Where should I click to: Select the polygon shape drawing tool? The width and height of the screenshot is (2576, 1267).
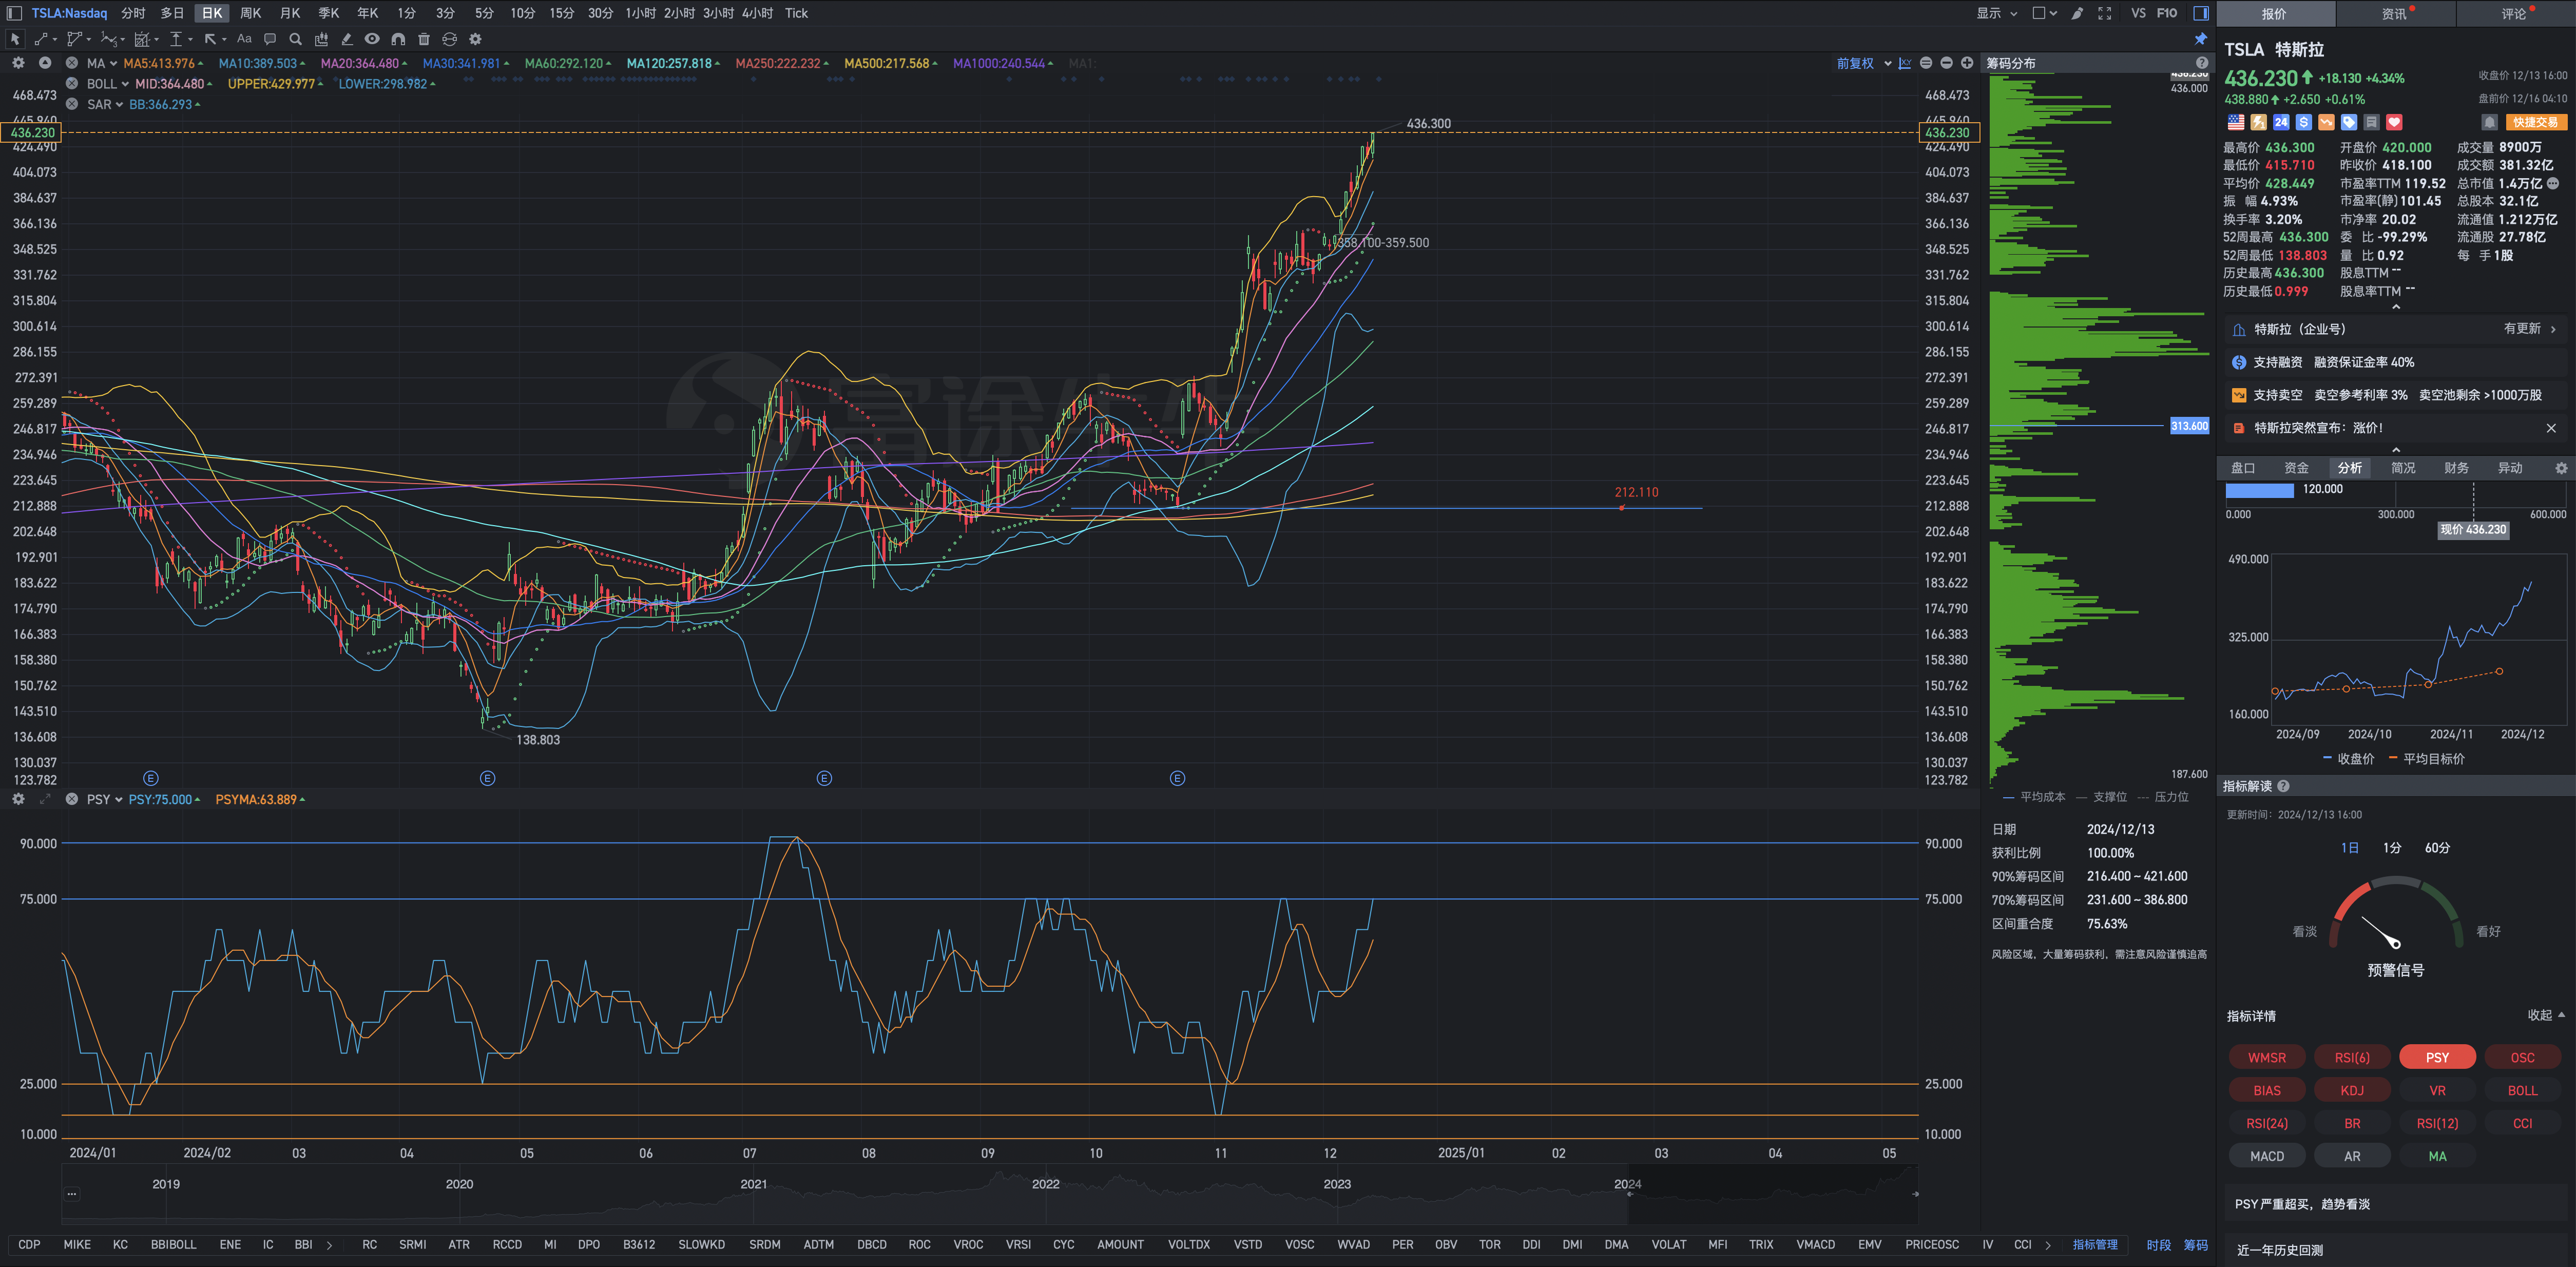tap(74, 39)
